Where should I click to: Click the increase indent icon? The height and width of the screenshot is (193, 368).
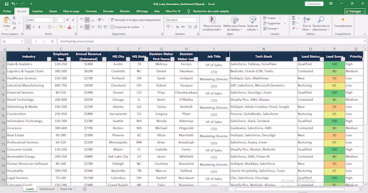pos(105,27)
